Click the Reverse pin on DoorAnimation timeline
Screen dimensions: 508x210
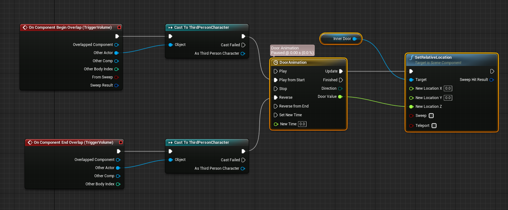276,97
